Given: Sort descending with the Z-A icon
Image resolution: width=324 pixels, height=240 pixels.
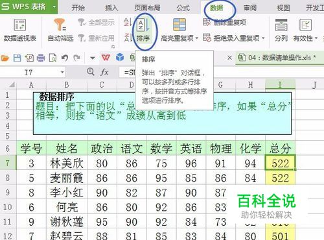Looking at the screenshot, I should point(128,38).
